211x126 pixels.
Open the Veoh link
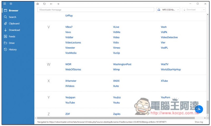(x=164, y=27)
